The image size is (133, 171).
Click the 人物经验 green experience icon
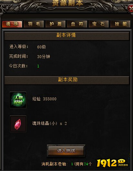pyautogui.click(x=18, y=100)
